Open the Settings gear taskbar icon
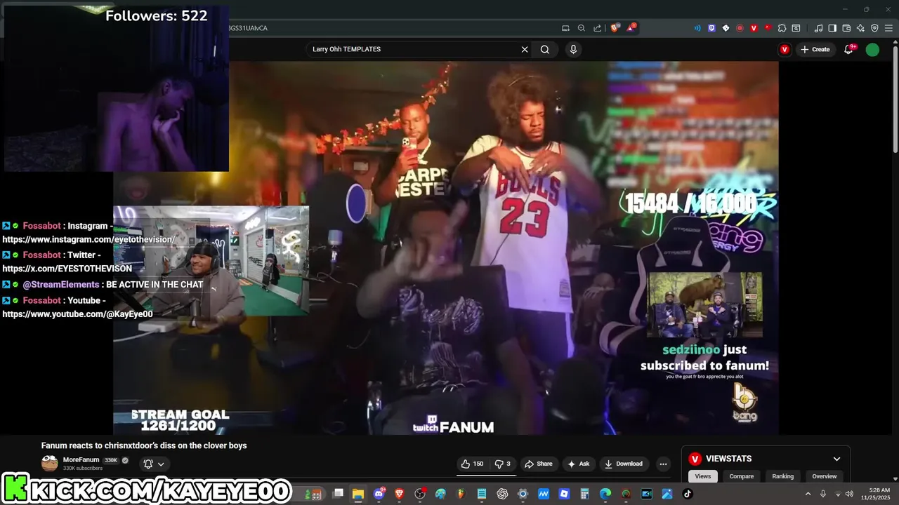The image size is (899, 505). click(x=523, y=494)
